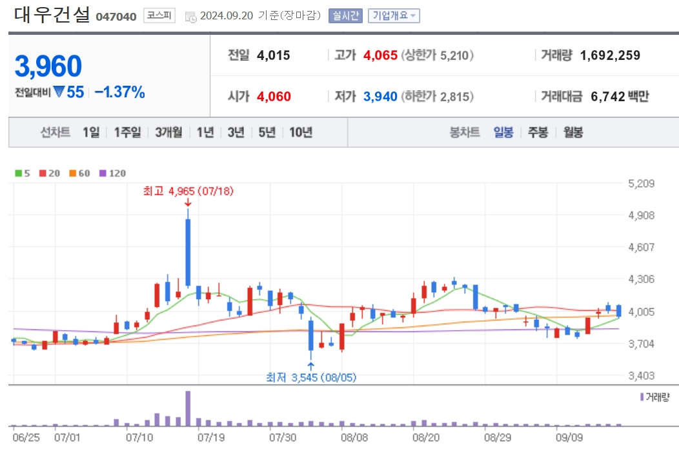Click the 거래량 value 1,692,259

pos(610,55)
